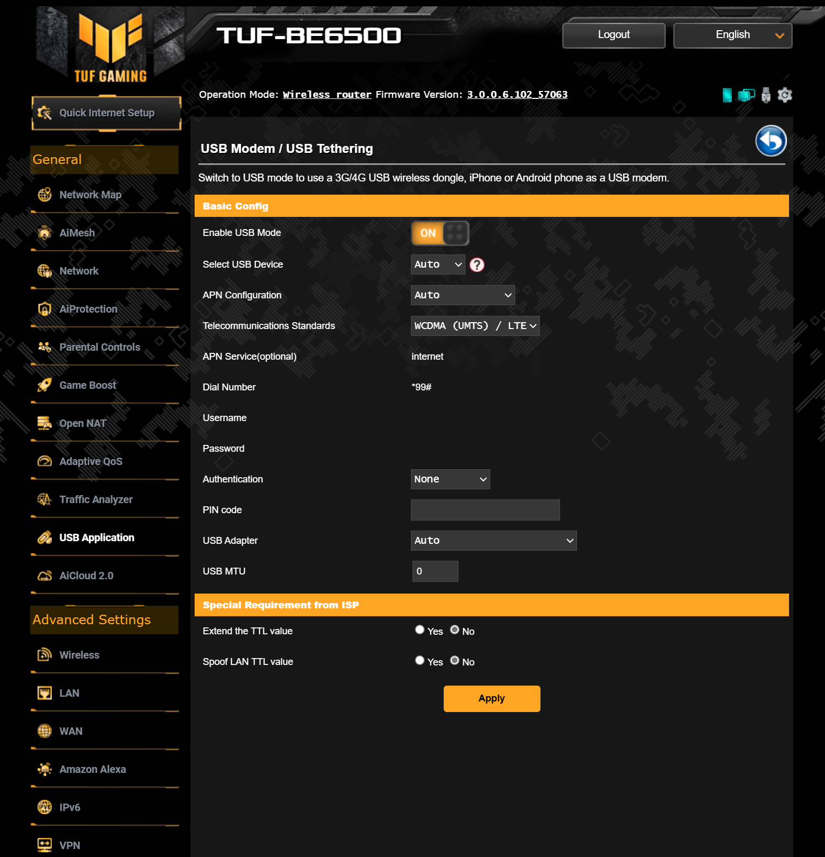
Task: Click the Amazon Alexa icon
Action: coord(45,769)
